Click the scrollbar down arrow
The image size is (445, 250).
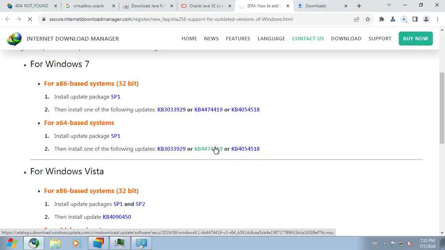click(x=442, y=233)
